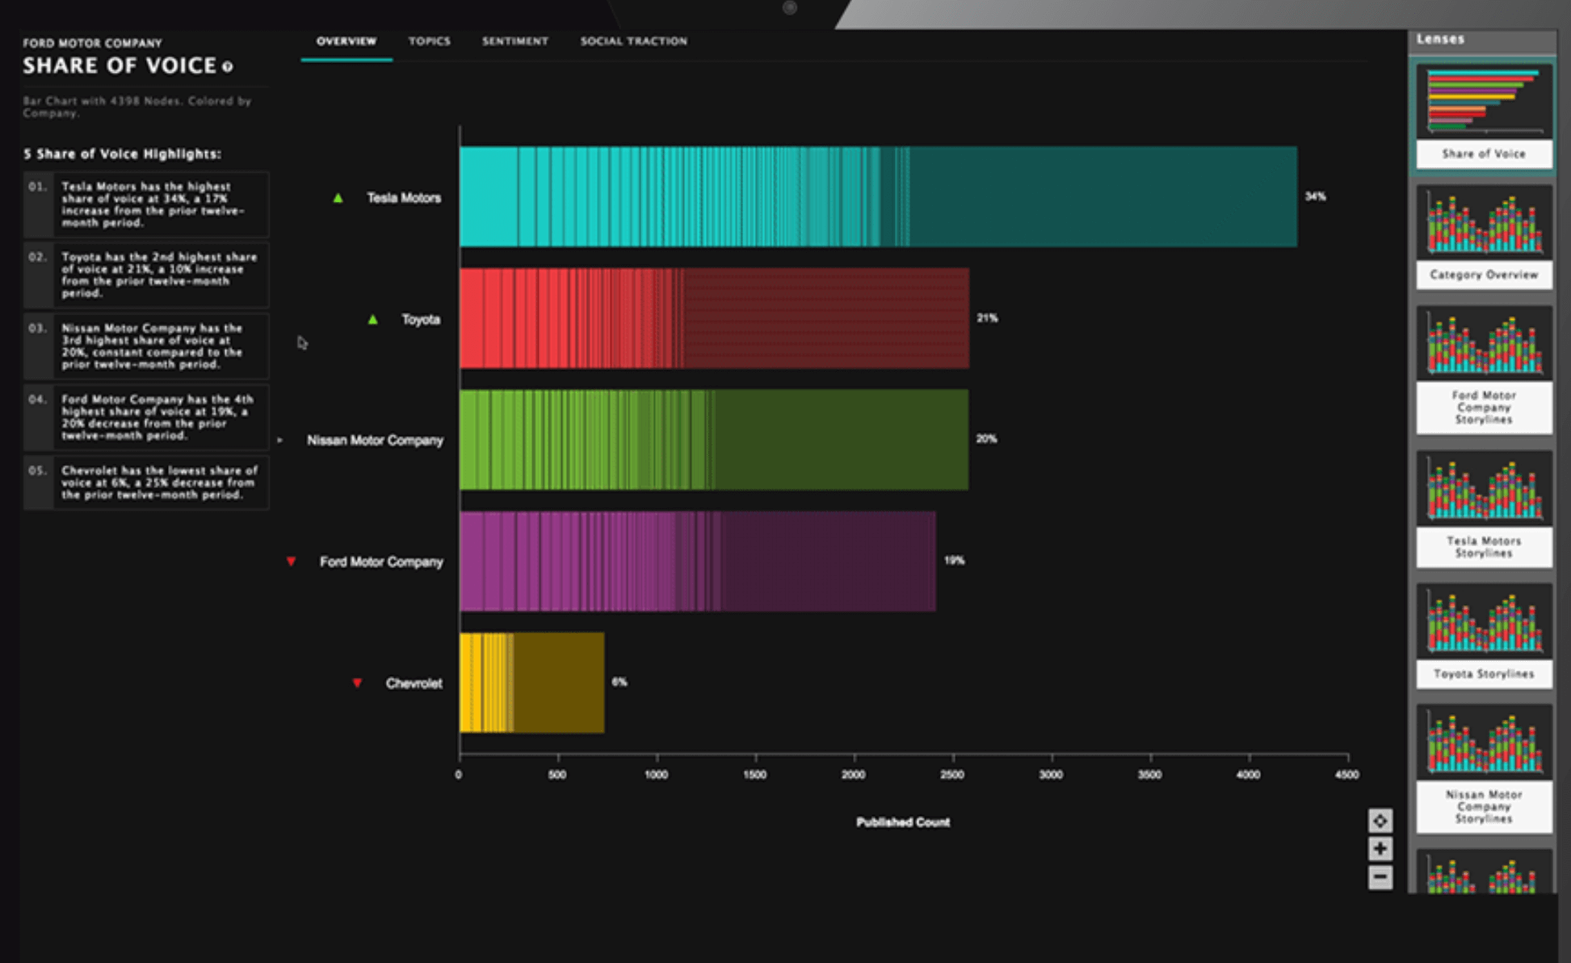The height and width of the screenshot is (963, 1571).
Task: Select the Chevrolet bar in the chart
Action: [x=533, y=683]
